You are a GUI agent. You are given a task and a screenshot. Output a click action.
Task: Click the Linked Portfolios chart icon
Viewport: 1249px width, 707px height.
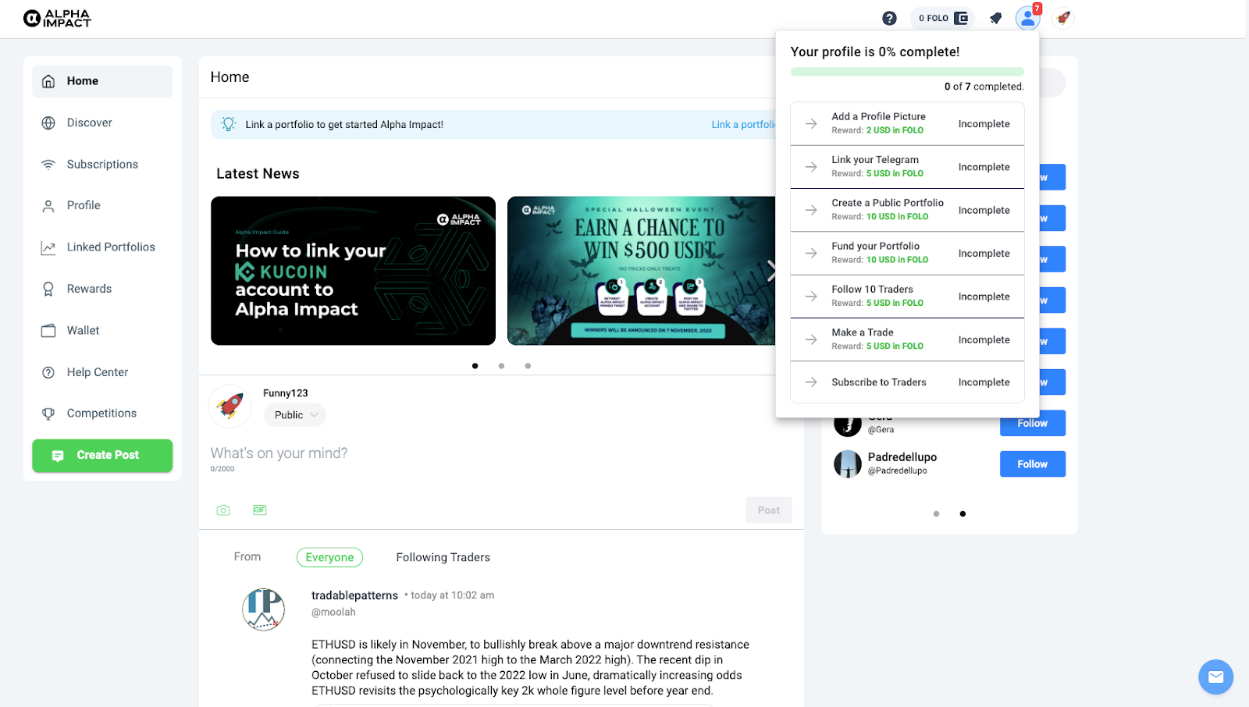click(48, 247)
